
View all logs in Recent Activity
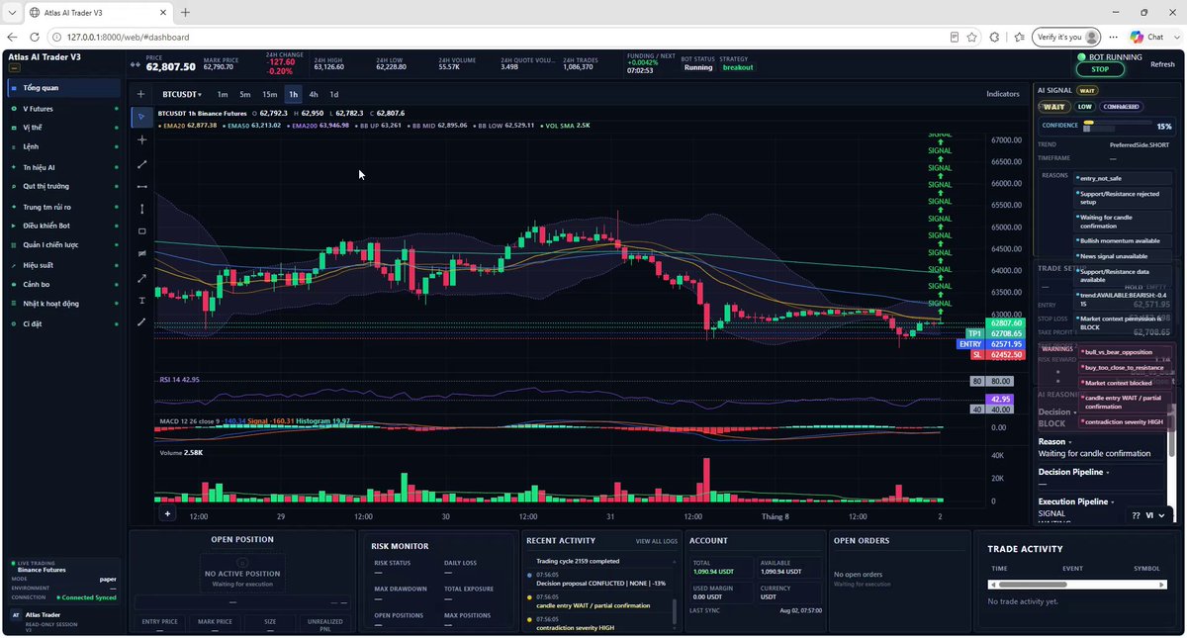click(657, 541)
